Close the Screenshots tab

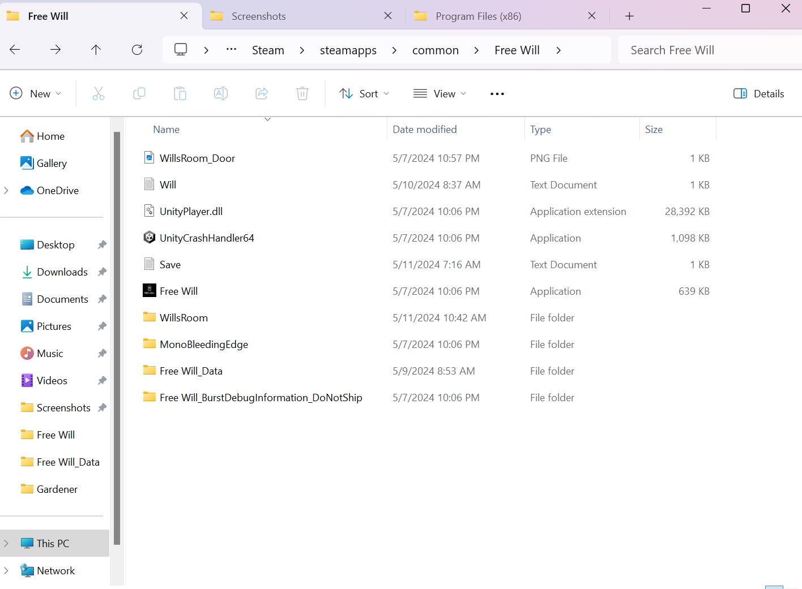coord(388,16)
